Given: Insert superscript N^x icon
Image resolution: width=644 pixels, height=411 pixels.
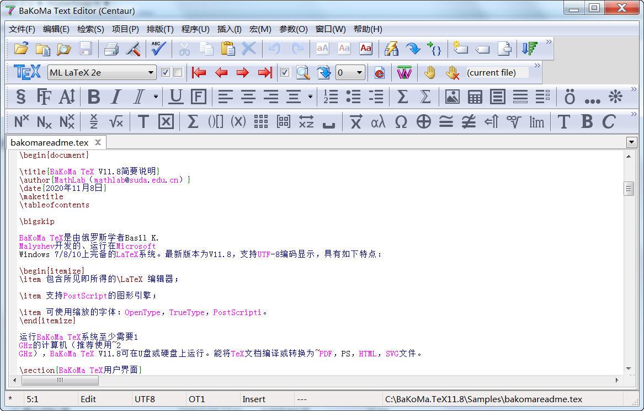Looking at the screenshot, I should point(22,121).
